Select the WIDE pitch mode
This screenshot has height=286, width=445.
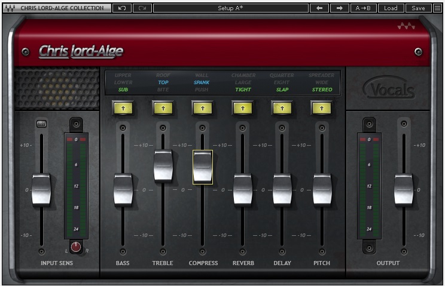(x=322, y=82)
